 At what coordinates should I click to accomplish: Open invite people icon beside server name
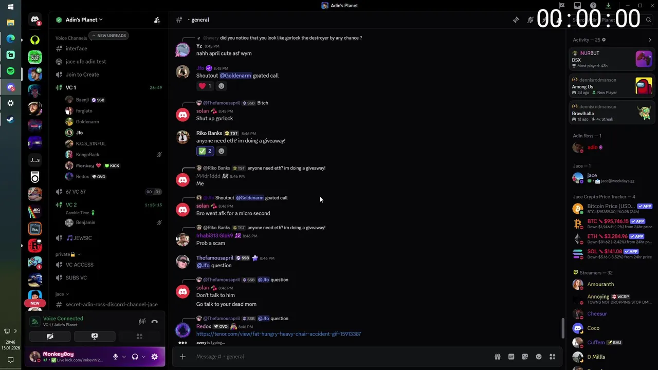(x=157, y=20)
